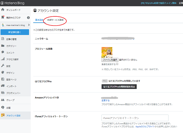This screenshot has height=133, width=183.
Task: Click the デザイン palette icon
Action: click(3, 73)
